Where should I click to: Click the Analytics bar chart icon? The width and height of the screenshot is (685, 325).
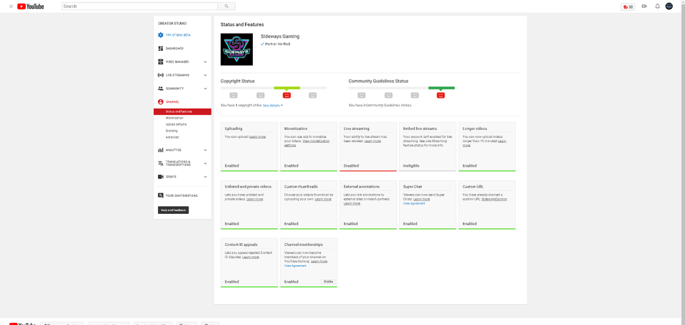point(160,150)
